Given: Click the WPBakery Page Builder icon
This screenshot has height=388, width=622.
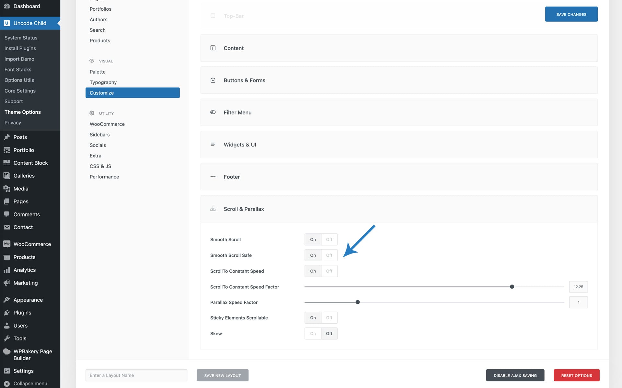Looking at the screenshot, I should point(7,351).
